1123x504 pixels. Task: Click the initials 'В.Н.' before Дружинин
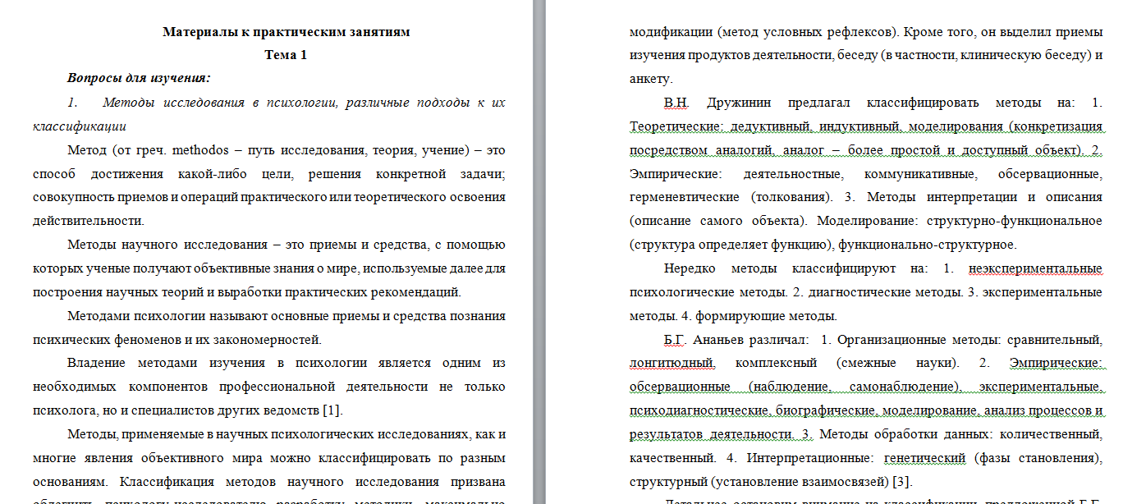coord(678,103)
